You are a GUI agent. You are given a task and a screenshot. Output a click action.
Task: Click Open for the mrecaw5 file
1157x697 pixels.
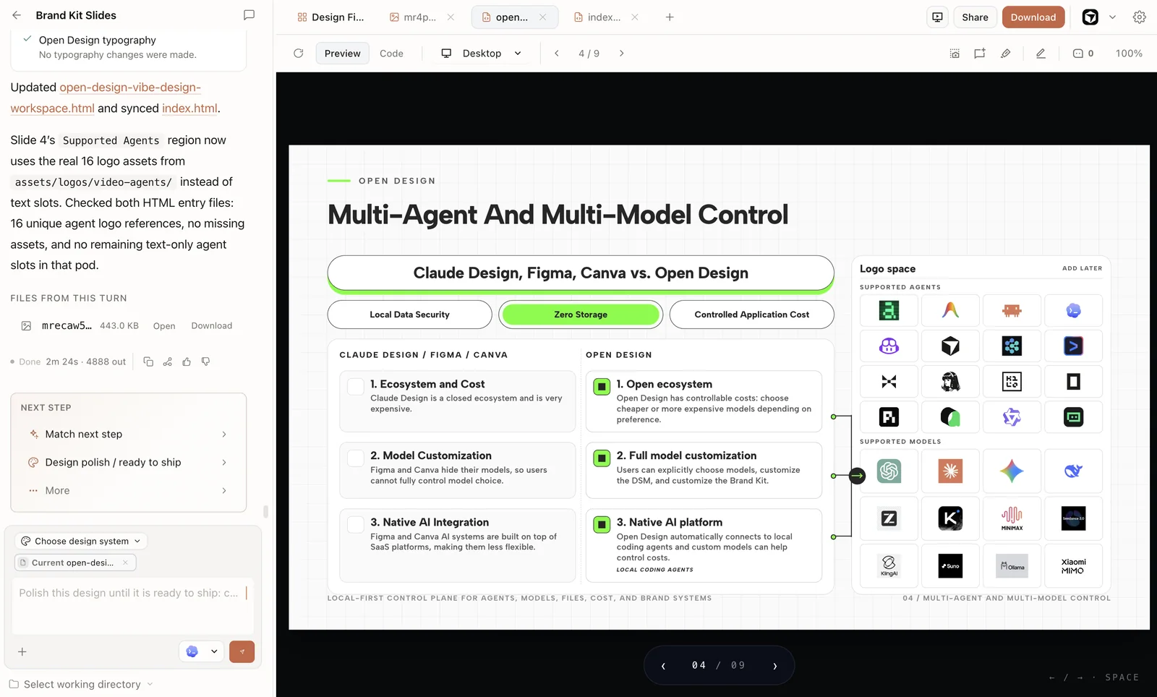click(x=164, y=326)
